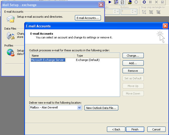Viewport: 169px width, 135px height.
Task: Click the run script from folder icon
Action: click(130, 2)
